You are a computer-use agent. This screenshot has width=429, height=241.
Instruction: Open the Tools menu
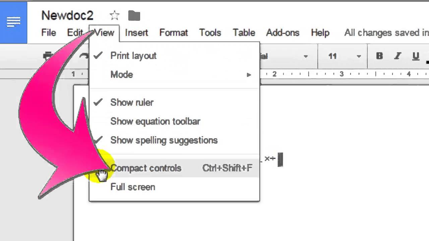(x=210, y=33)
